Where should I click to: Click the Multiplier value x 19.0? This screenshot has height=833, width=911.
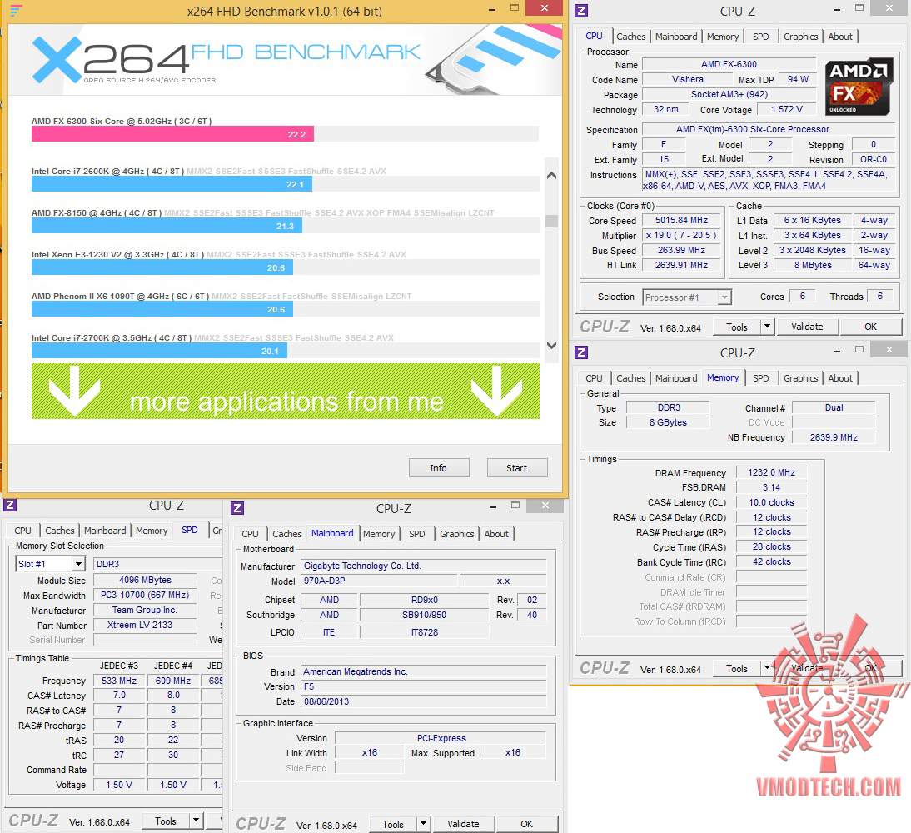tap(681, 235)
